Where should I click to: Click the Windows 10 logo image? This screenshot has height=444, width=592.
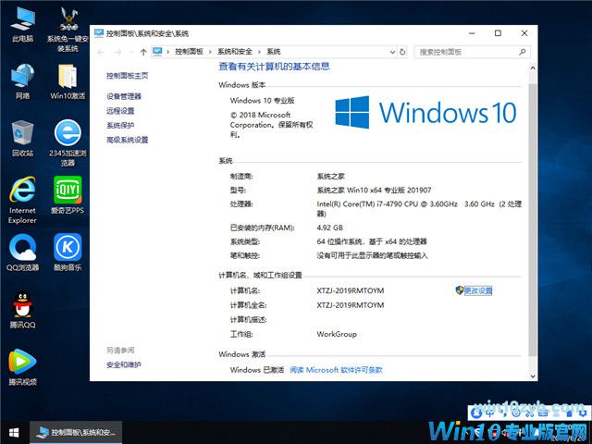(x=425, y=112)
